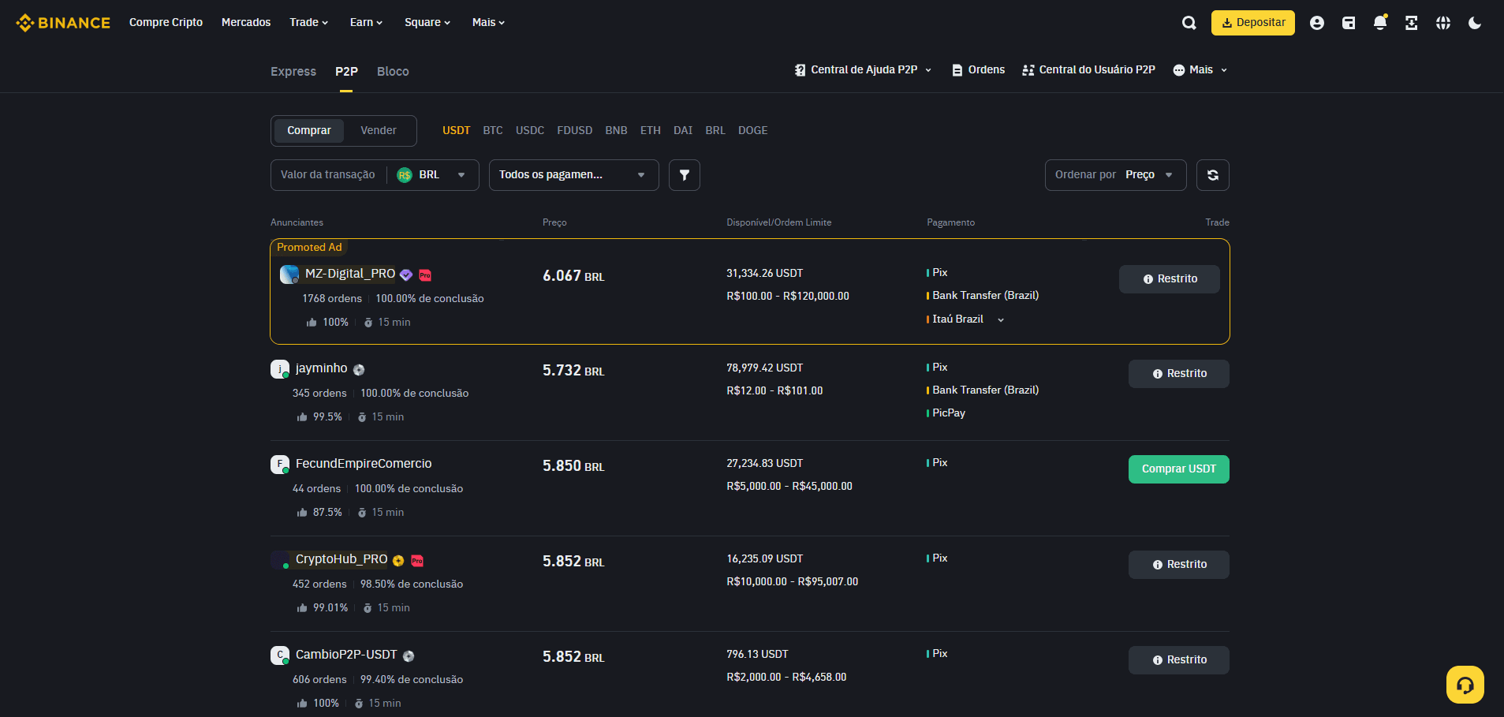Open Earn dropdown menu

tap(366, 23)
